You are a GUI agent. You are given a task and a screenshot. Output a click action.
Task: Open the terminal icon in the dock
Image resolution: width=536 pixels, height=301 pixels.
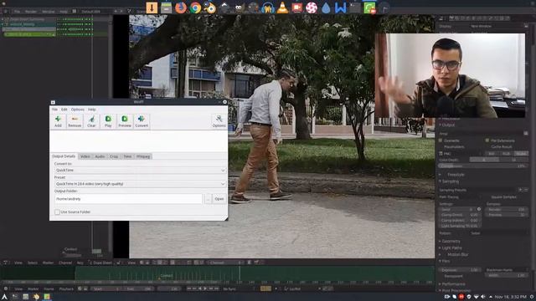coord(355,8)
